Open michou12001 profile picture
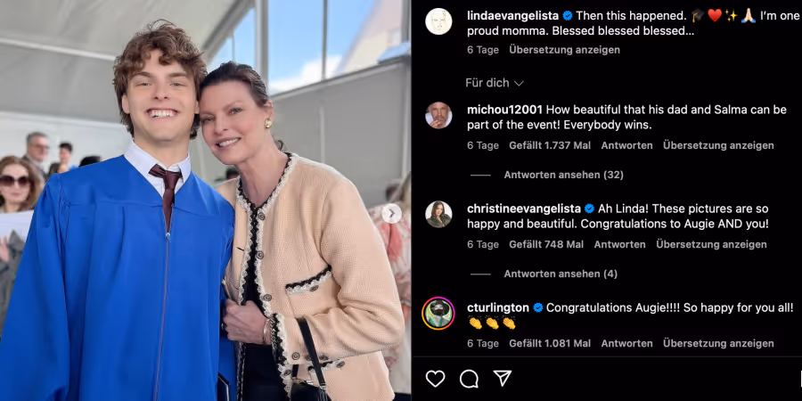The height and width of the screenshot is (401, 802). point(438,115)
